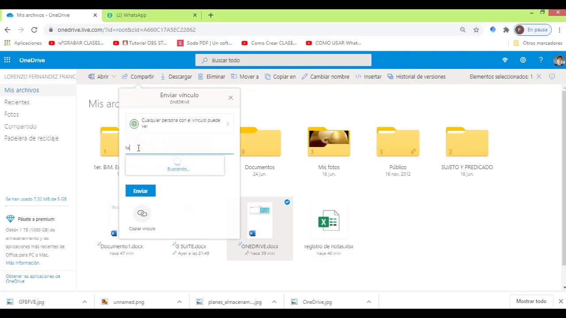Open the Soda PDF bookmark
Image resolution: width=566 pixels, height=318 pixels.
[205, 43]
